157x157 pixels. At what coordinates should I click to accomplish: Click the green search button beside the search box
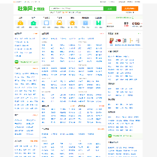click(110, 9)
